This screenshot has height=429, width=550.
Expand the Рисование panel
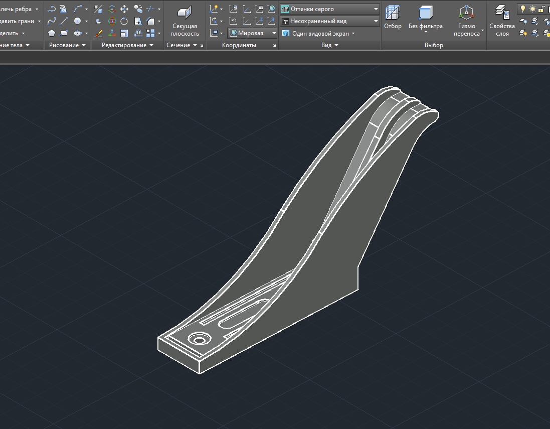[67, 45]
